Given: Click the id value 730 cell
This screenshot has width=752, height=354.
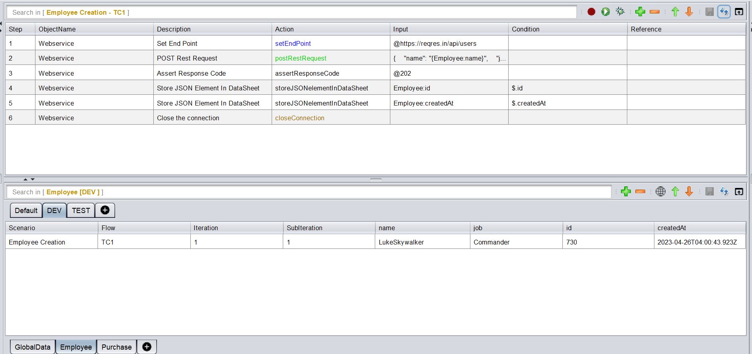Looking at the screenshot, I should [x=608, y=242].
